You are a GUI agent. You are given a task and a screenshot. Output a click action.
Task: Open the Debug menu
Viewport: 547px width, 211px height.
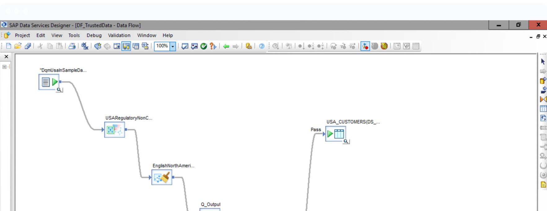94,35
